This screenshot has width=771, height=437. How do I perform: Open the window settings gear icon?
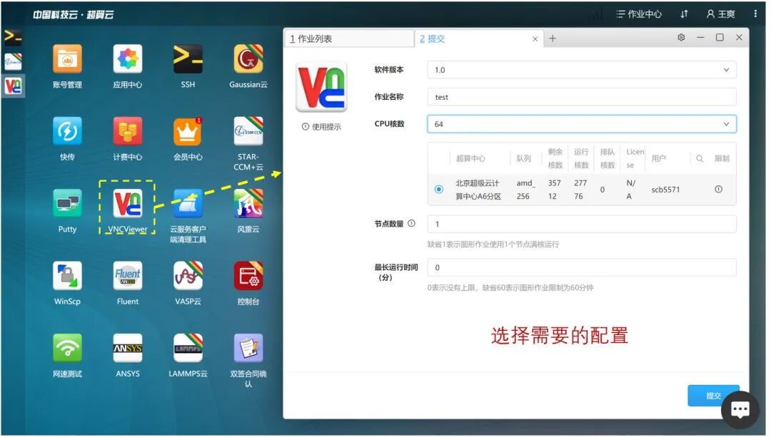[681, 37]
